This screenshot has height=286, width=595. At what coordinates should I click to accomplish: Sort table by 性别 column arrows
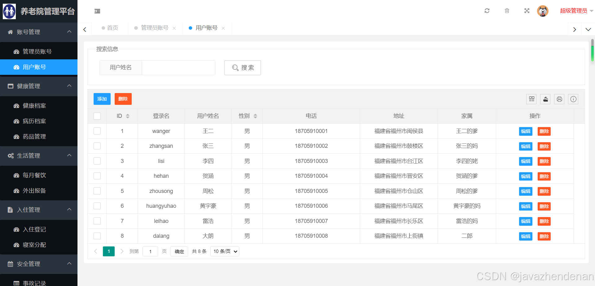coord(255,116)
